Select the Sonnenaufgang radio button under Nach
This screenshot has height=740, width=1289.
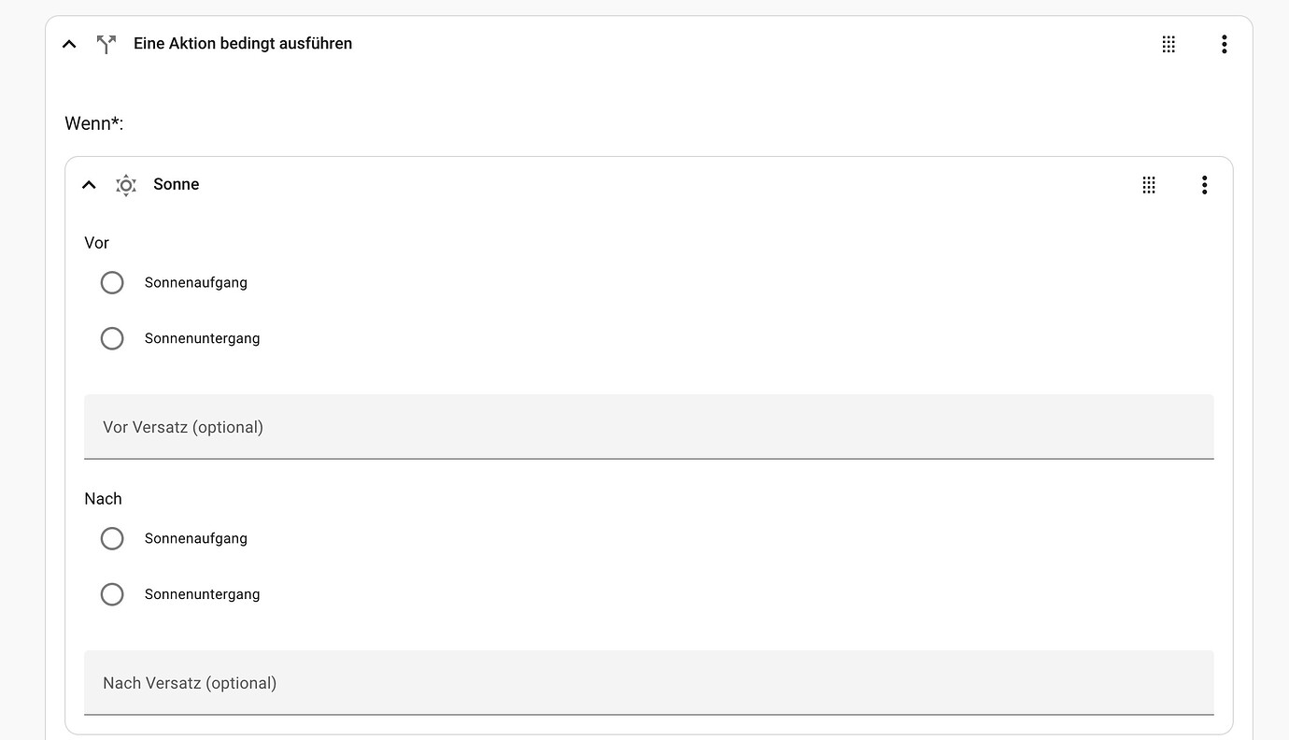[x=112, y=538]
